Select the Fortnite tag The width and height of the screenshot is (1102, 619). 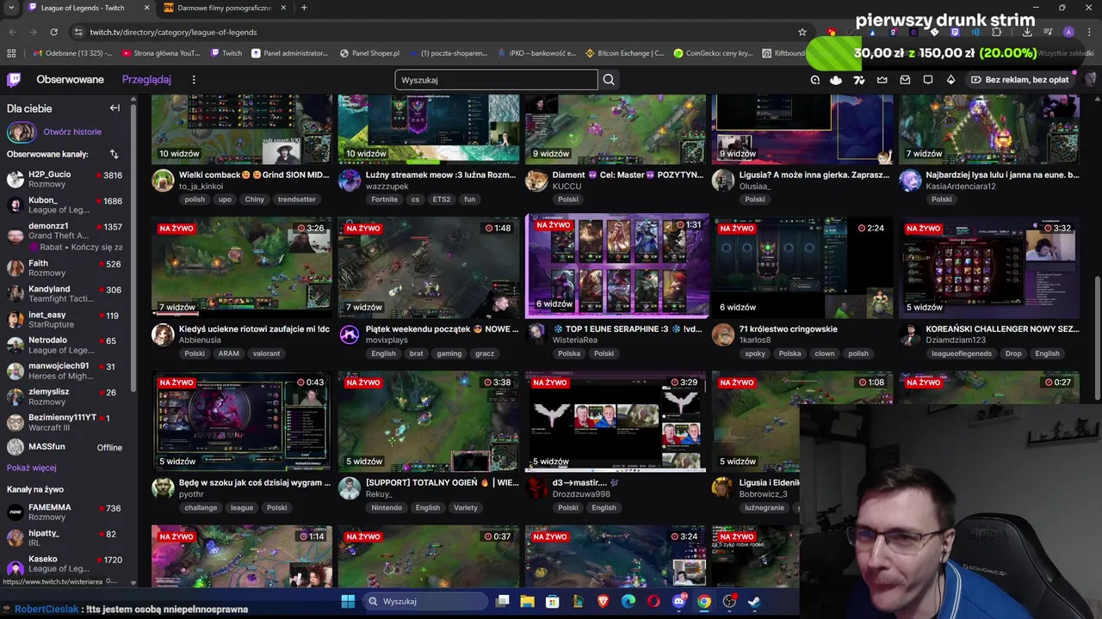(384, 199)
